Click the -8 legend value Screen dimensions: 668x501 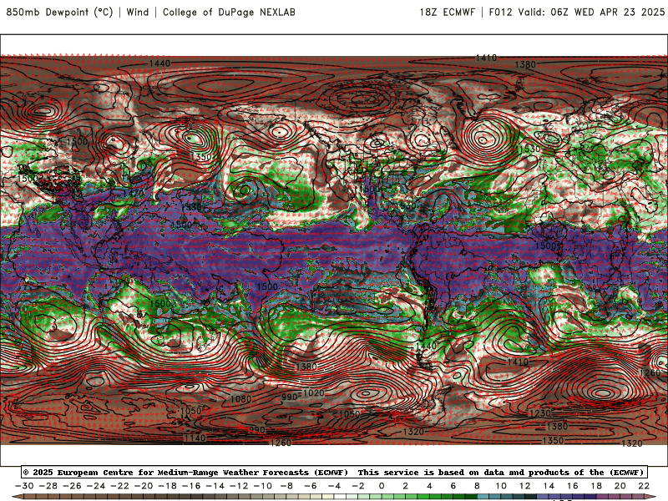(286, 486)
